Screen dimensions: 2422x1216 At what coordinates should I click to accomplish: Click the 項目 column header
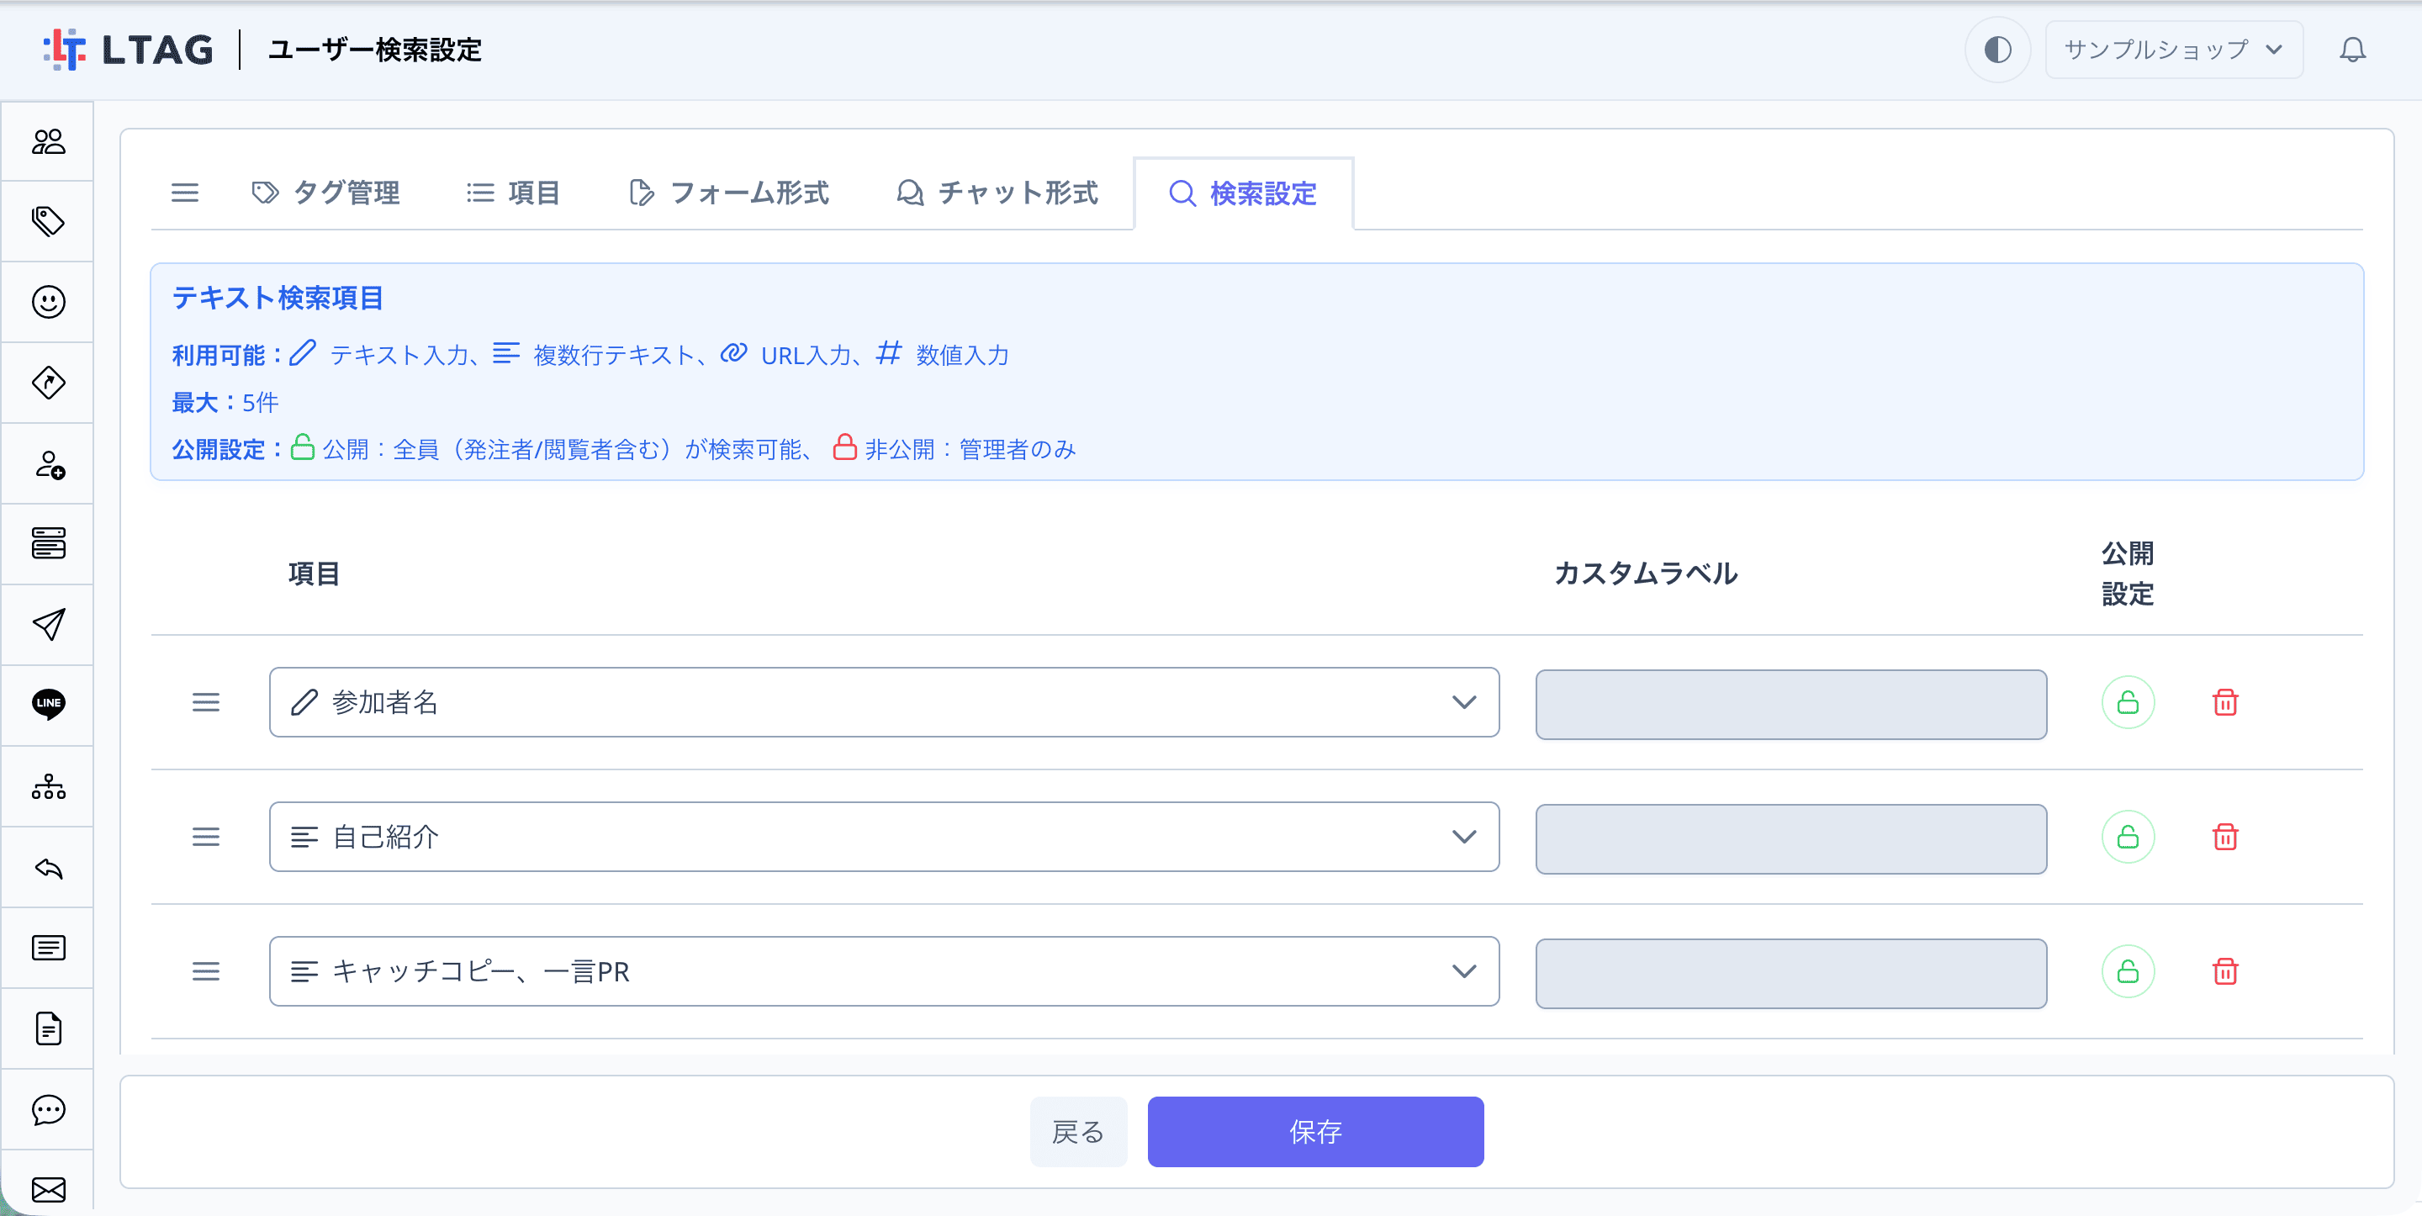click(x=314, y=574)
